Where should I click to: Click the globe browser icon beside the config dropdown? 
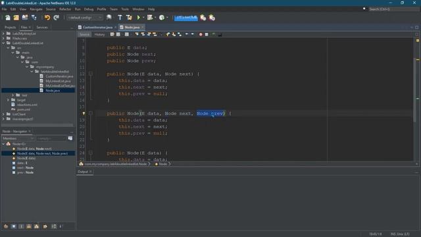click(109, 18)
